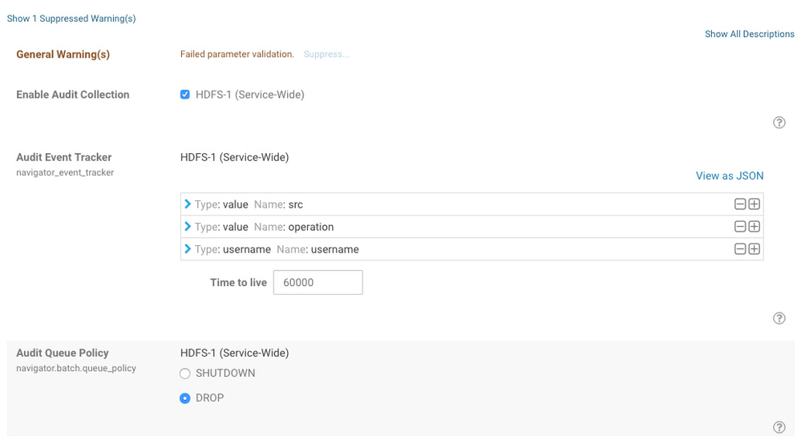Remove the src tracker row with minus icon
The height and width of the screenshot is (444, 801).
click(x=740, y=204)
